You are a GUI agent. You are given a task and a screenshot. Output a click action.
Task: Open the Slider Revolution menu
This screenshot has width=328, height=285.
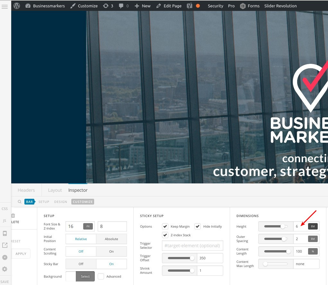(280, 6)
